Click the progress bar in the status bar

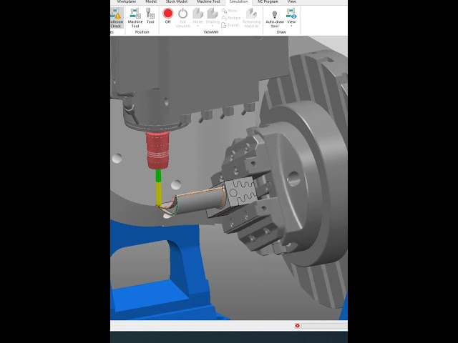pyautogui.click(x=324, y=326)
